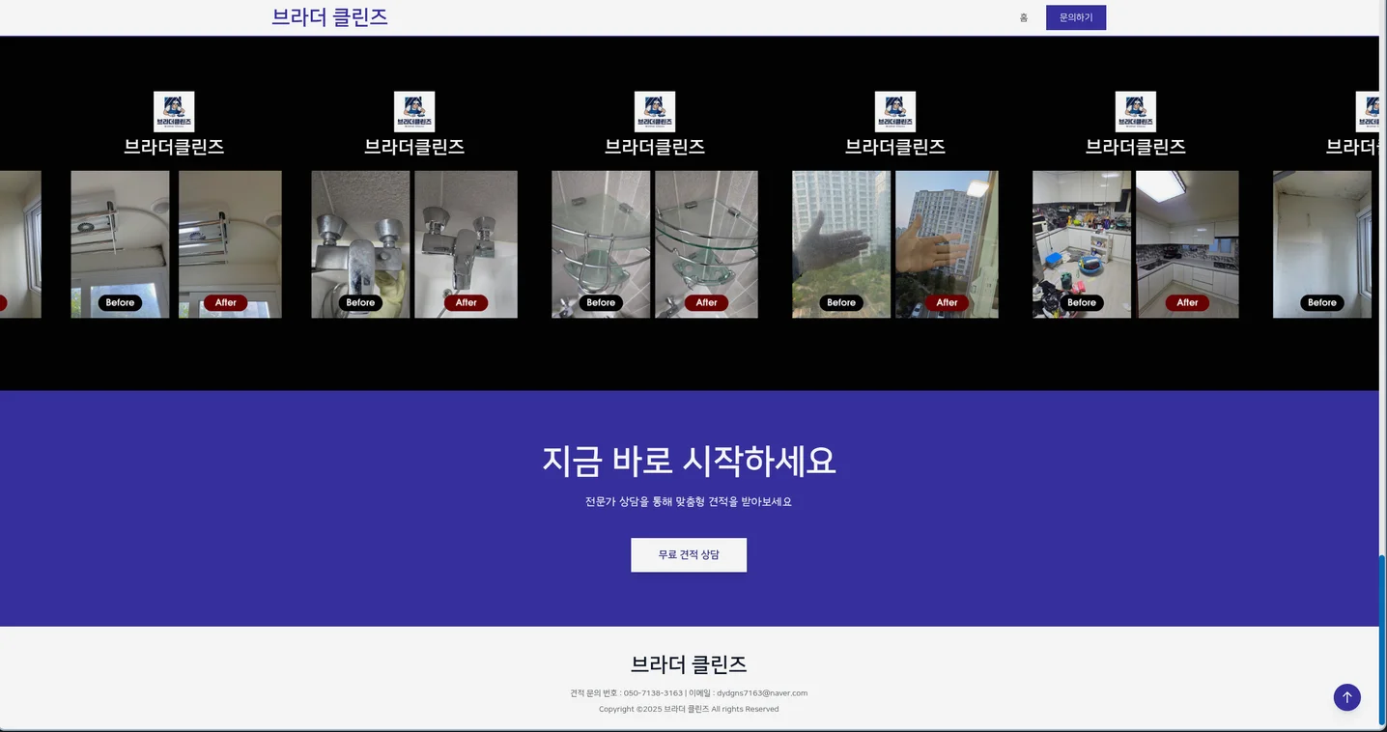
Task: Click the 무료 견적 상담 button
Action: [689, 554]
